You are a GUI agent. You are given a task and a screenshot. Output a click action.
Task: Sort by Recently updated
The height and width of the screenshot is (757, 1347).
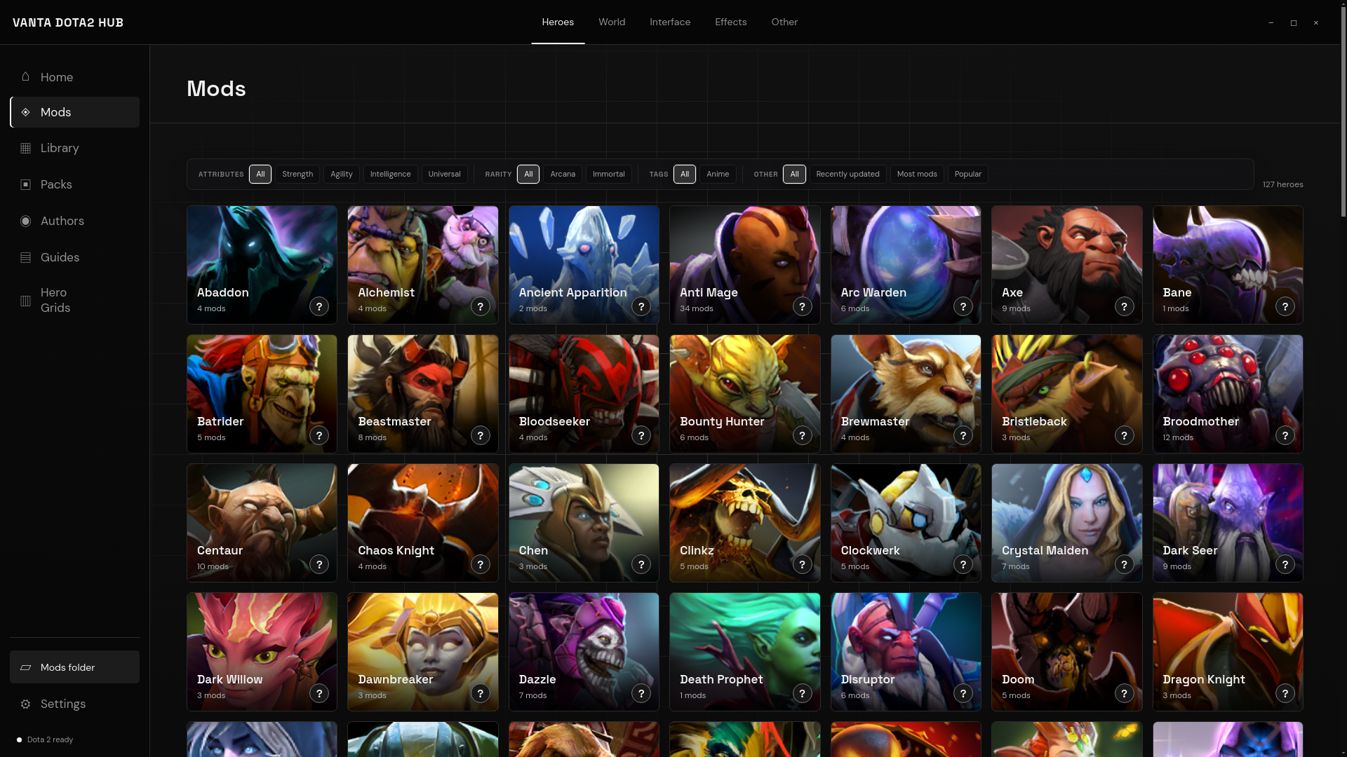(847, 174)
